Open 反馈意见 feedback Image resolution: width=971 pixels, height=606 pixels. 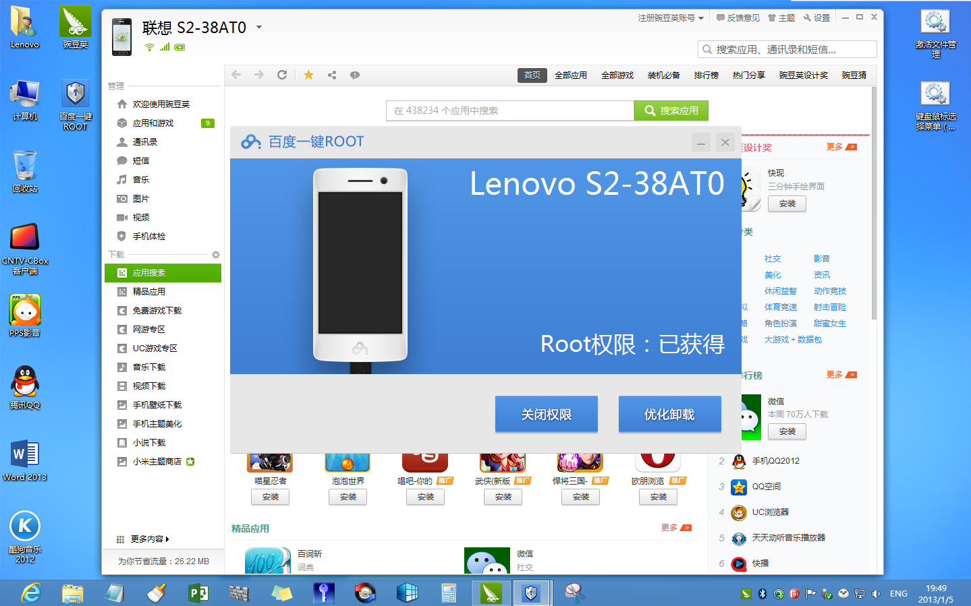tap(738, 18)
